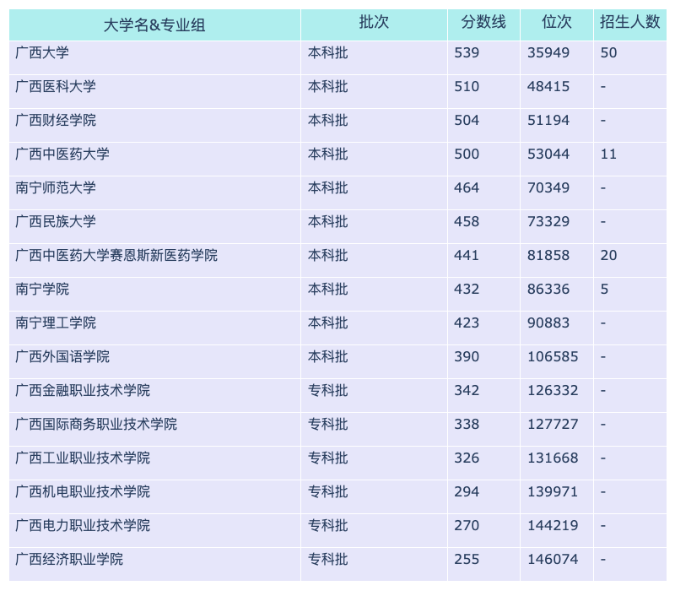675x591 pixels.
Task: Click rank value 86336
Action: tap(548, 289)
